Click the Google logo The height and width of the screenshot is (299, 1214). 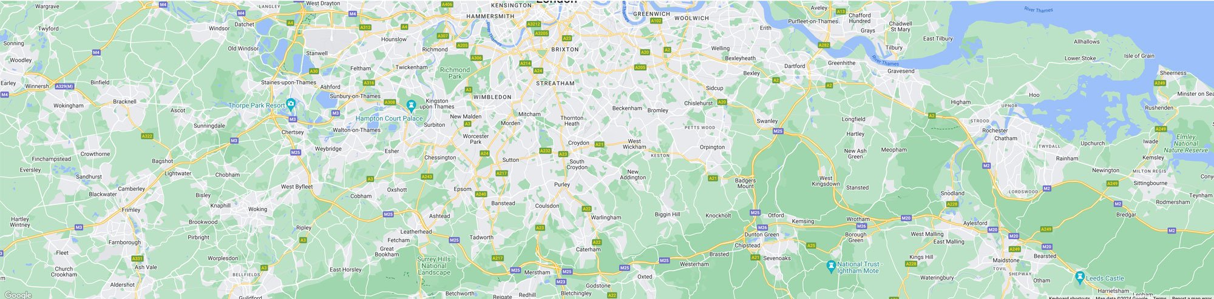click(x=18, y=295)
